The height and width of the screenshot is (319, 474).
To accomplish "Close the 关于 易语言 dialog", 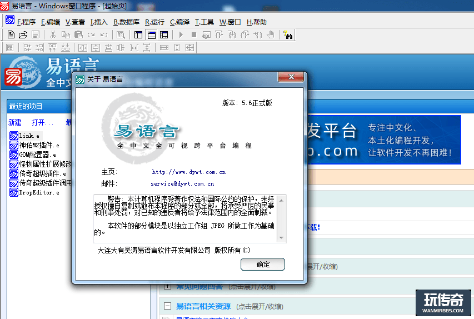I will (291, 77).
